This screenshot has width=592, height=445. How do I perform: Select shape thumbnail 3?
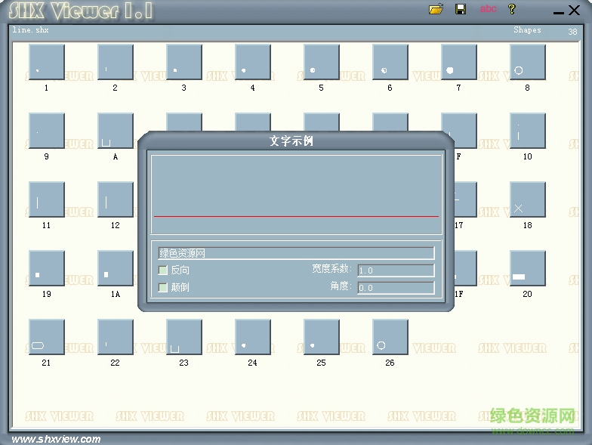point(184,62)
